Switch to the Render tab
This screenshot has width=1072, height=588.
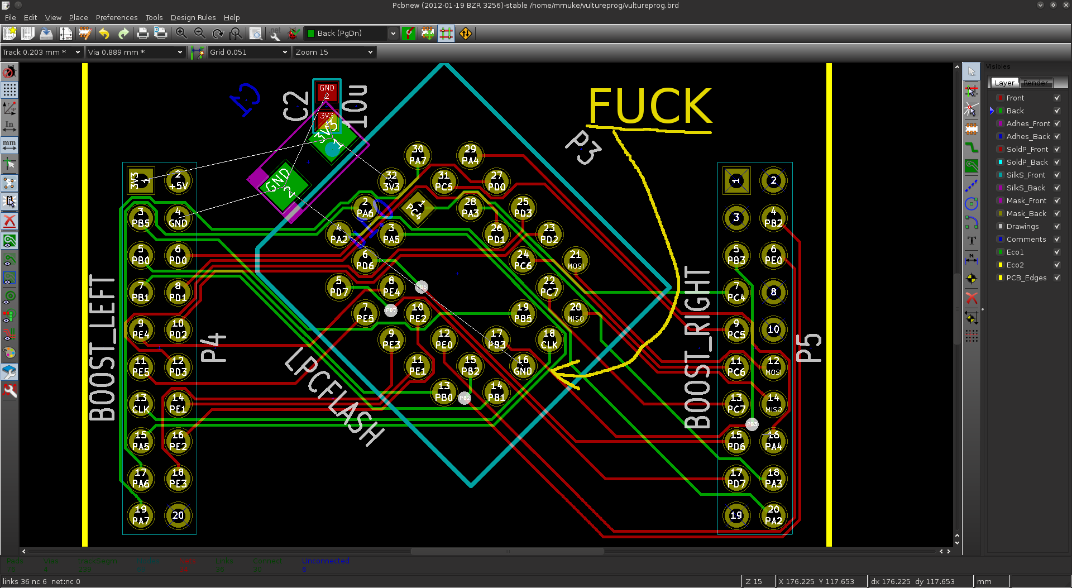(1036, 83)
